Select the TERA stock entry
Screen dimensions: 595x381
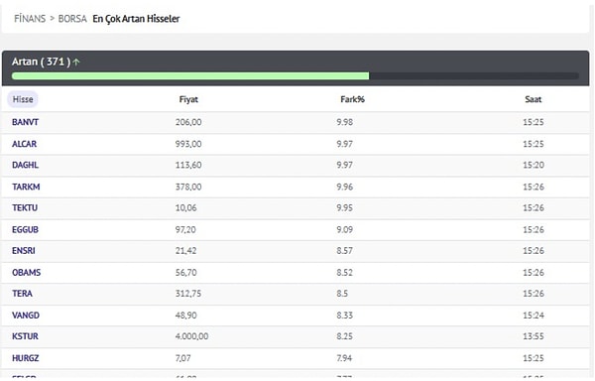pyautogui.click(x=22, y=294)
